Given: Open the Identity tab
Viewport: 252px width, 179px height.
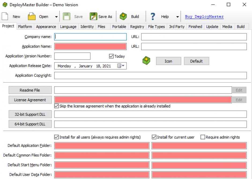Looking at the screenshot, I should (x=87, y=27).
